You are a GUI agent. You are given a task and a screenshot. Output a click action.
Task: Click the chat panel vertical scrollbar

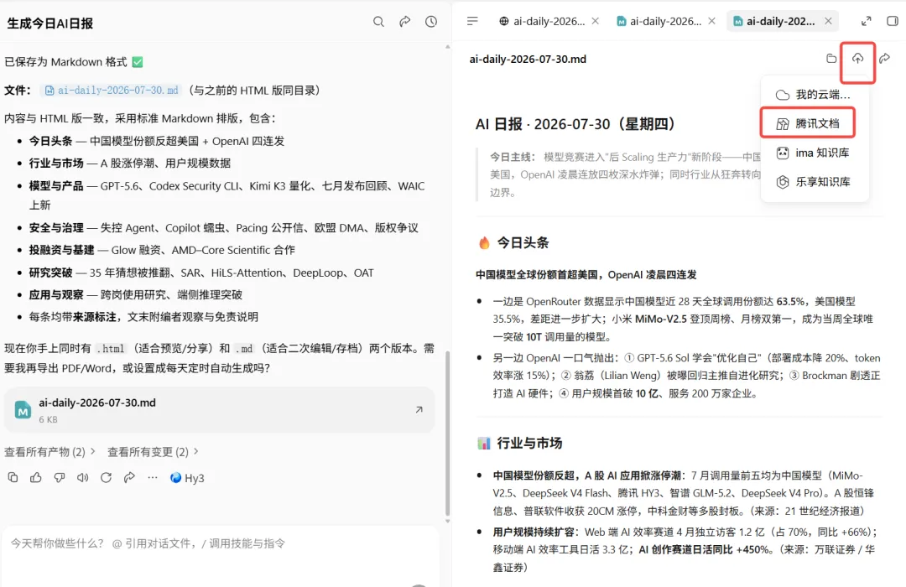click(x=447, y=434)
